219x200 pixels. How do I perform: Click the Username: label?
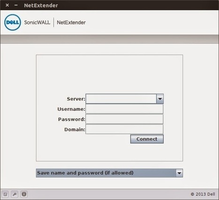(x=71, y=109)
